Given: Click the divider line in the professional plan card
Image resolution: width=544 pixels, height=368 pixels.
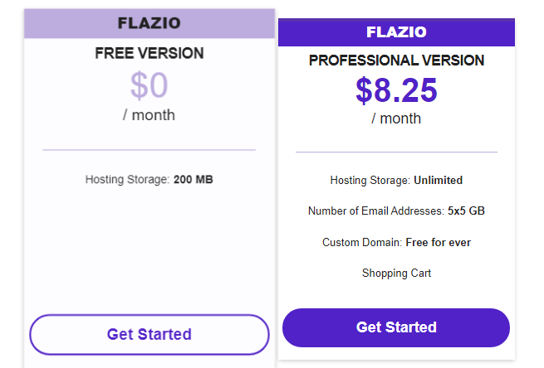Looking at the screenshot, I should point(396,153).
